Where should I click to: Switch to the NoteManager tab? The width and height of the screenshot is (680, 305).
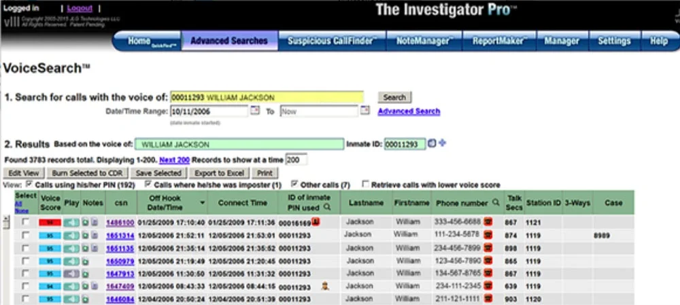(424, 41)
